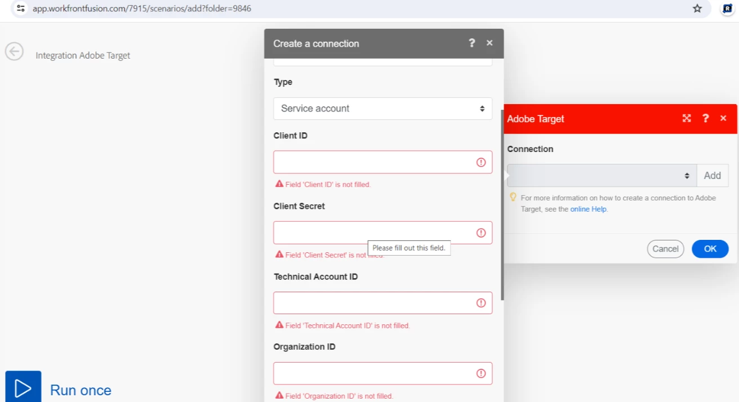Open the Connection dropdown in Adobe Target
The image size is (739, 402).
pos(602,176)
